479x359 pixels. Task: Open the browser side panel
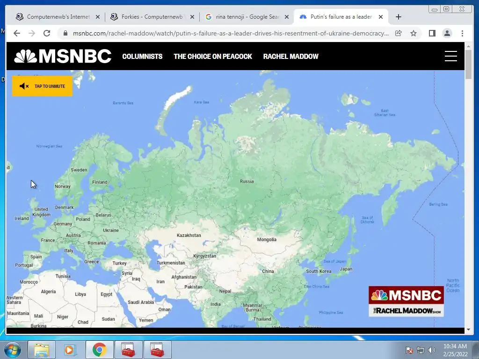[x=432, y=33]
